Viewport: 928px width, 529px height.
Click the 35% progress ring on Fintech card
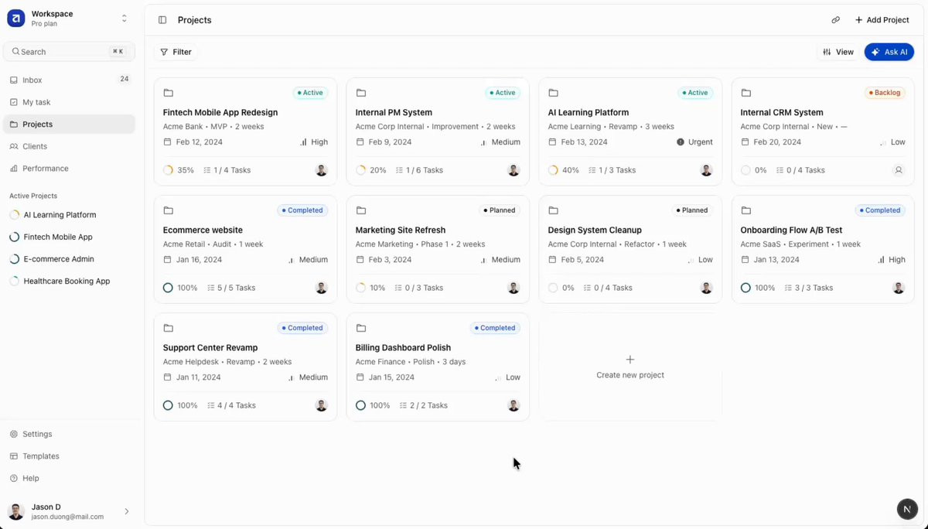(169, 170)
